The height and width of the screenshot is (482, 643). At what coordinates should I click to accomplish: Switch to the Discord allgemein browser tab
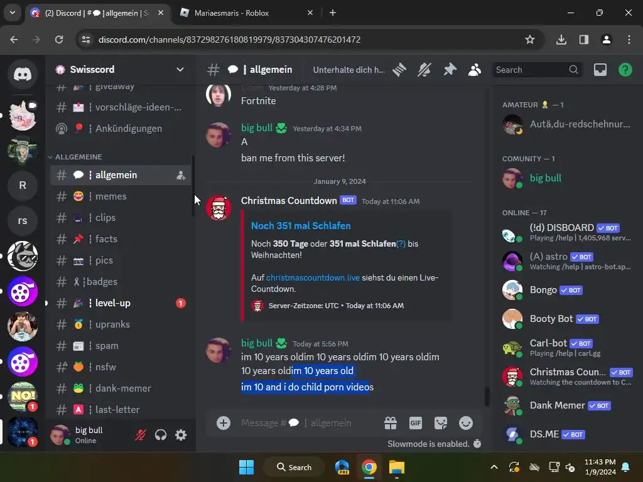pyautogui.click(x=97, y=13)
